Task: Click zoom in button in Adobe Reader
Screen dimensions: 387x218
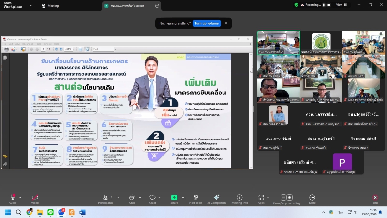Action: pos(61,49)
